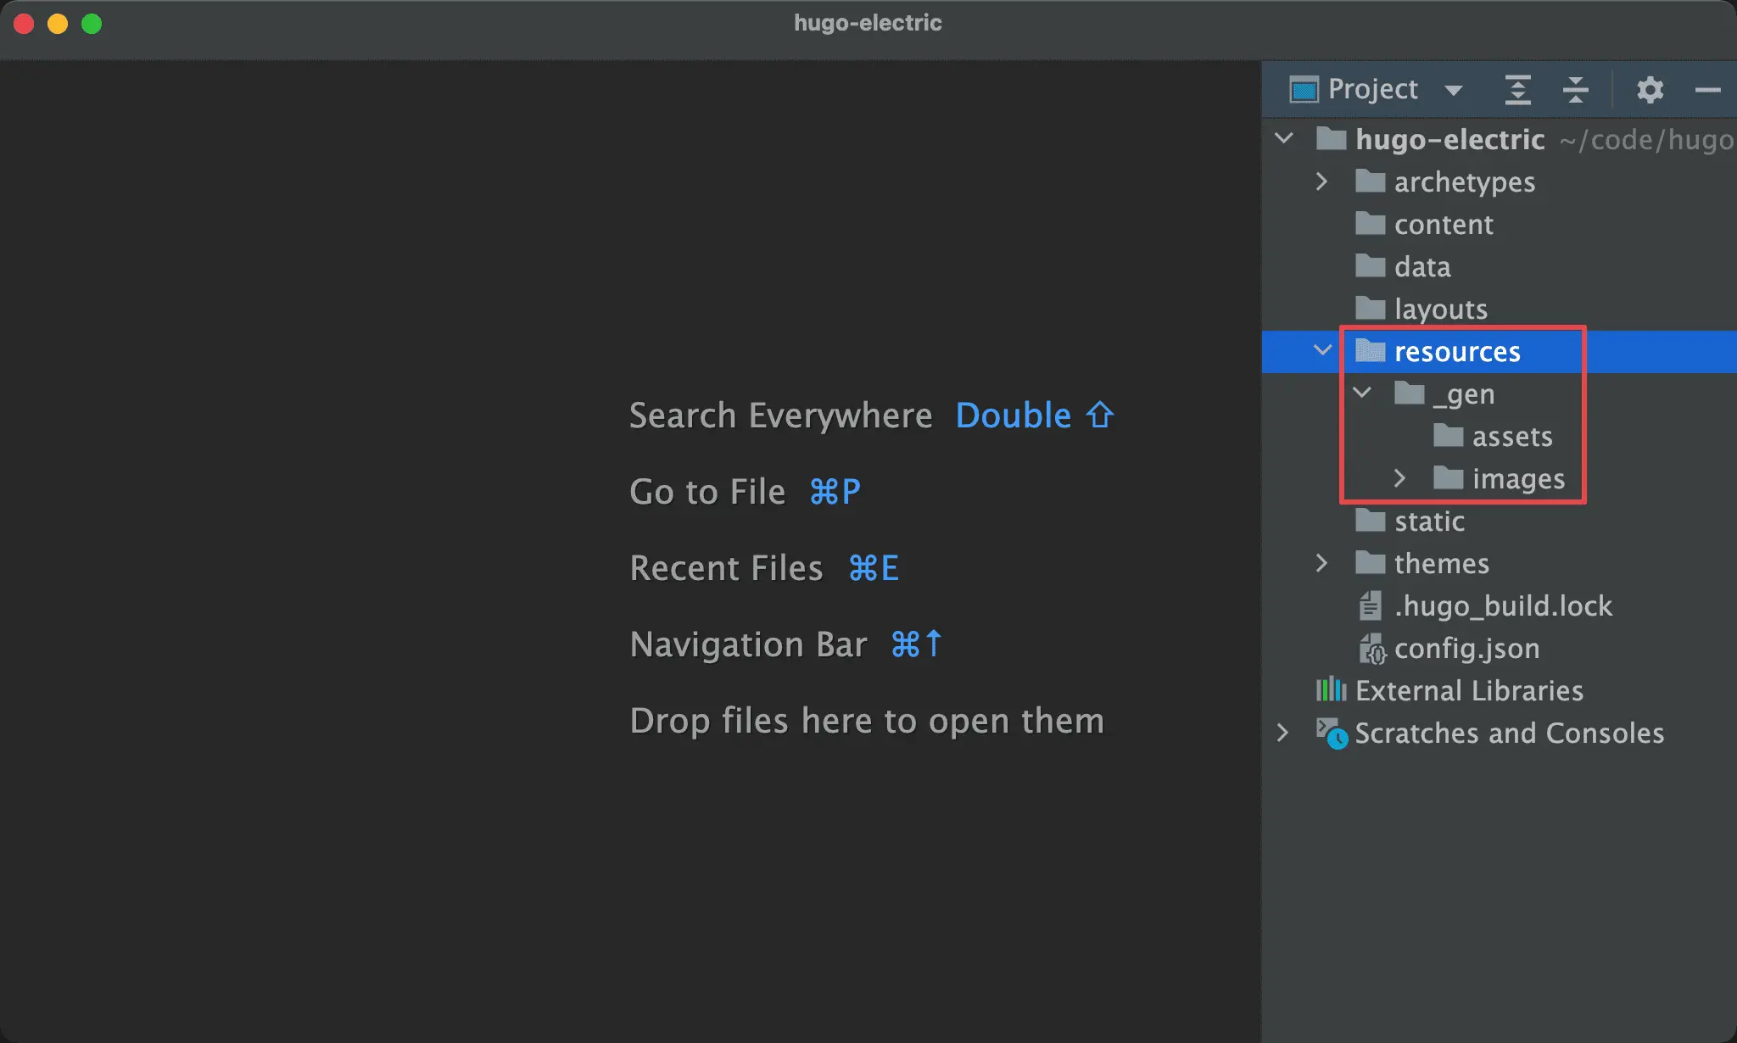This screenshot has width=1737, height=1043.
Task: Collapse the _gen subfolder
Action: [x=1361, y=393]
